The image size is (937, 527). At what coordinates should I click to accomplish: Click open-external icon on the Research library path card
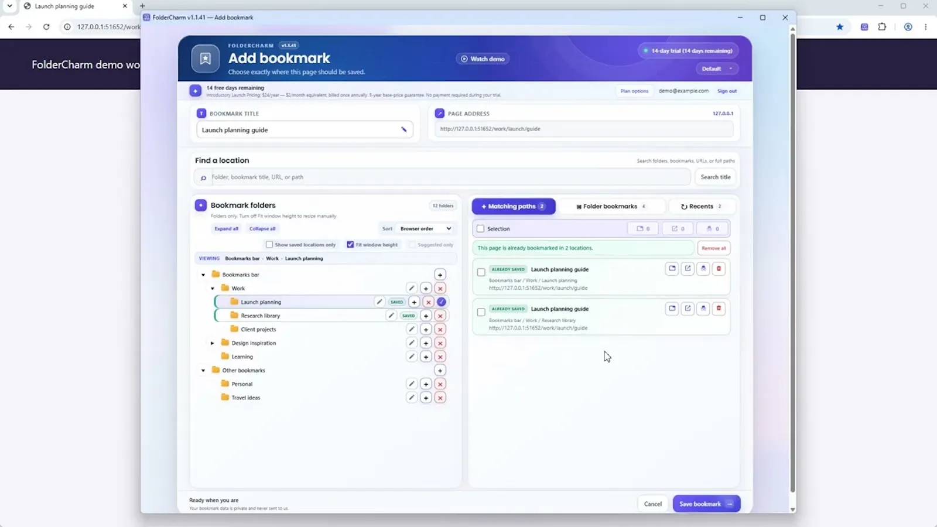(x=688, y=309)
